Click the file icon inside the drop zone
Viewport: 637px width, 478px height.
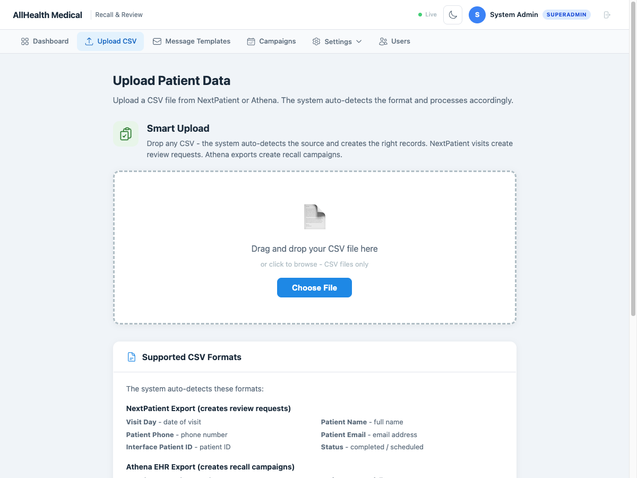(x=314, y=217)
